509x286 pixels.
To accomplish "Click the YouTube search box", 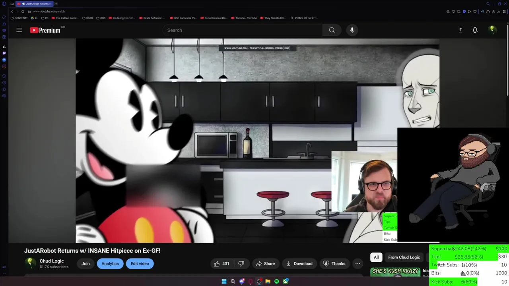I will (243, 30).
